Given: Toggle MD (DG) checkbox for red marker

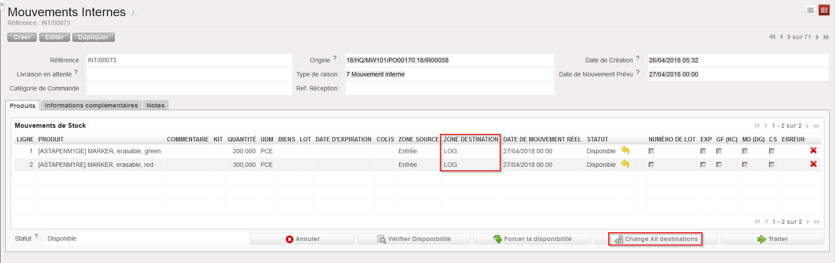Looking at the screenshot, I should [745, 165].
